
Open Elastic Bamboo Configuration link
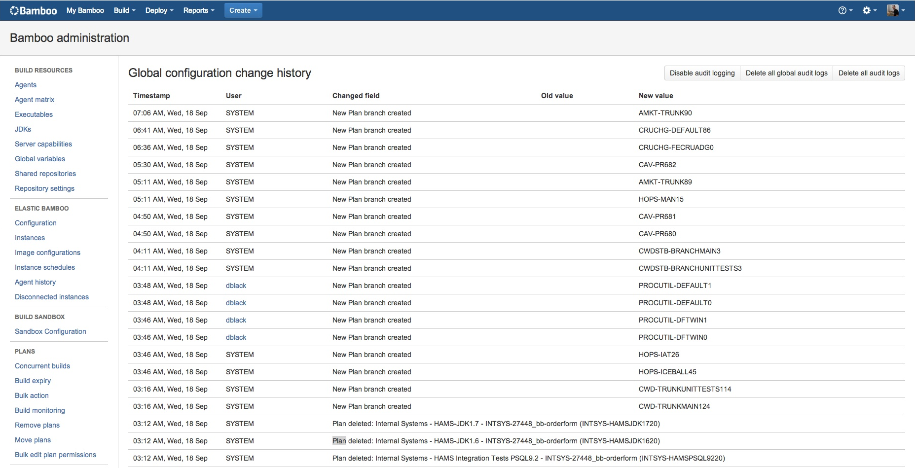tap(36, 223)
